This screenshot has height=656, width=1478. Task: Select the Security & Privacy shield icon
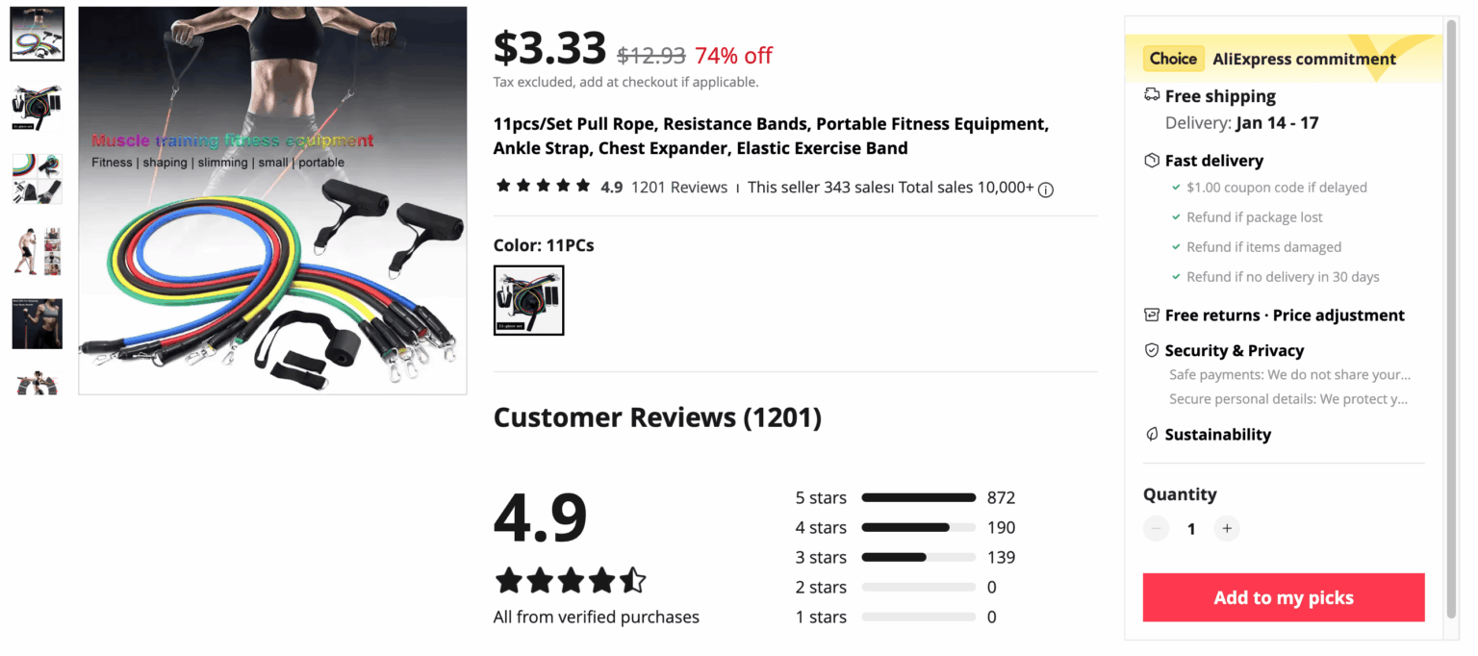coord(1152,350)
